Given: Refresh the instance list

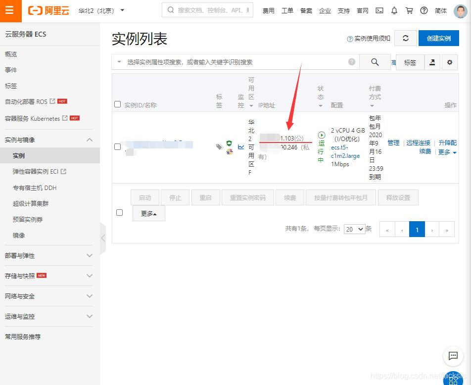Looking at the screenshot, I should coord(406,38).
